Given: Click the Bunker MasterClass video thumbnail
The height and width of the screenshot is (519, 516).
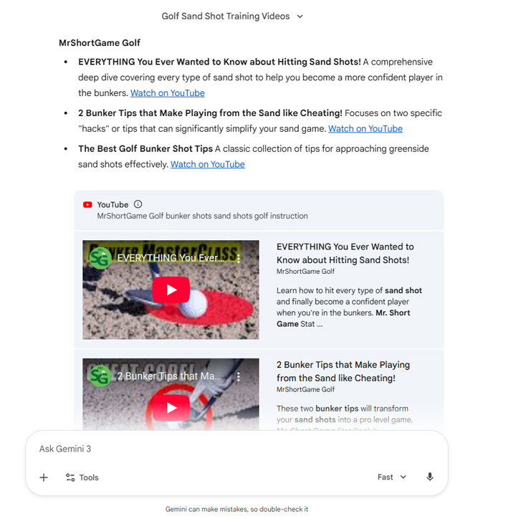Looking at the screenshot, I should coord(171,290).
